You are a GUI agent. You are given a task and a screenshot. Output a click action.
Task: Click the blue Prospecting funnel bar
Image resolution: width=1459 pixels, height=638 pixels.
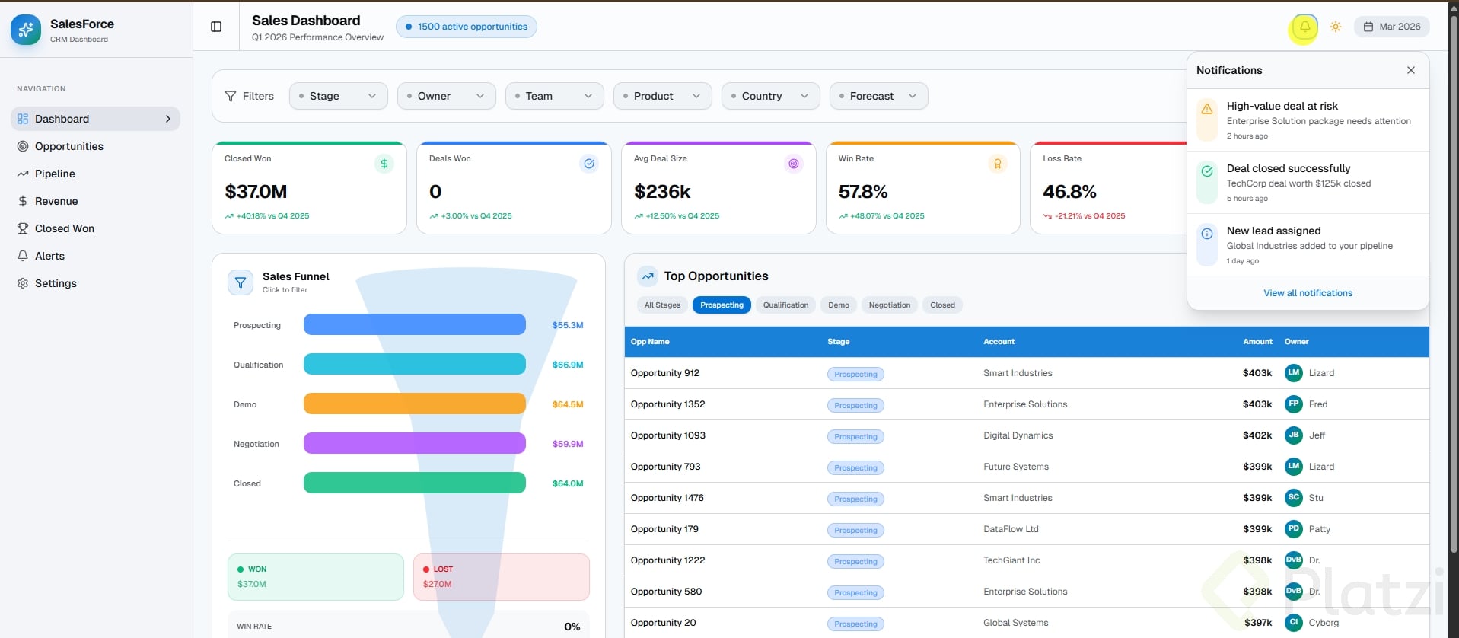click(x=415, y=324)
